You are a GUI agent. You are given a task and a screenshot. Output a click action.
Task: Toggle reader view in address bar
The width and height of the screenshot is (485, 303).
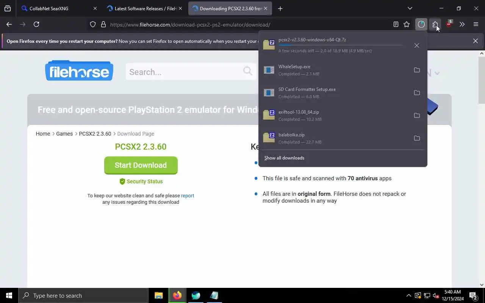(x=396, y=24)
